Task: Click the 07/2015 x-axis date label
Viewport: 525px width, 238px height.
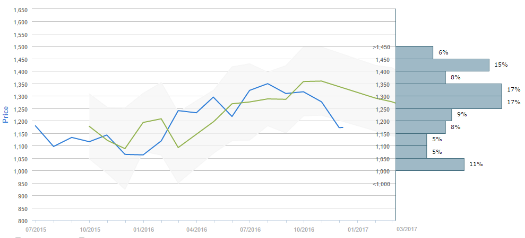Action: pyautogui.click(x=36, y=230)
